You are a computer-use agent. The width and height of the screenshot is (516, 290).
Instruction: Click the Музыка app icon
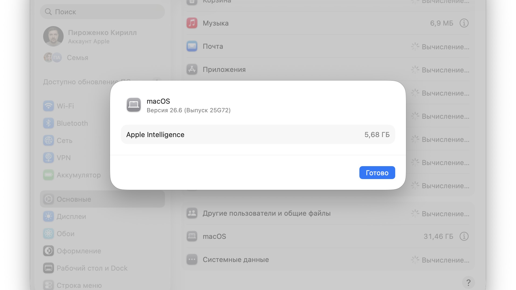point(192,23)
